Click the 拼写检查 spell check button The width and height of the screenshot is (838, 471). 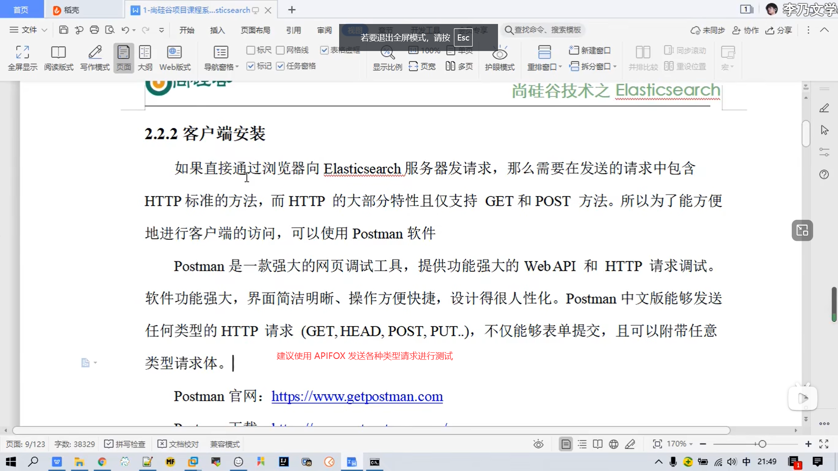(x=125, y=444)
